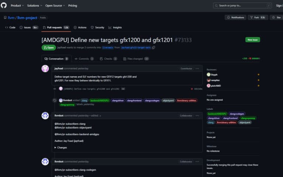Fork the llvm-project repository
Image resolution: width=283 pixels, height=177 pixels.
click(x=253, y=17)
